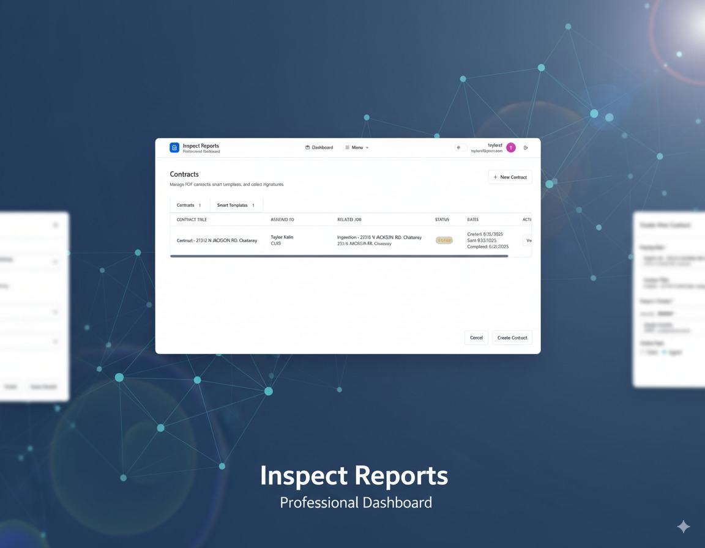The height and width of the screenshot is (548, 705).
Task: Click the Status column header
Action: click(x=442, y=220)
